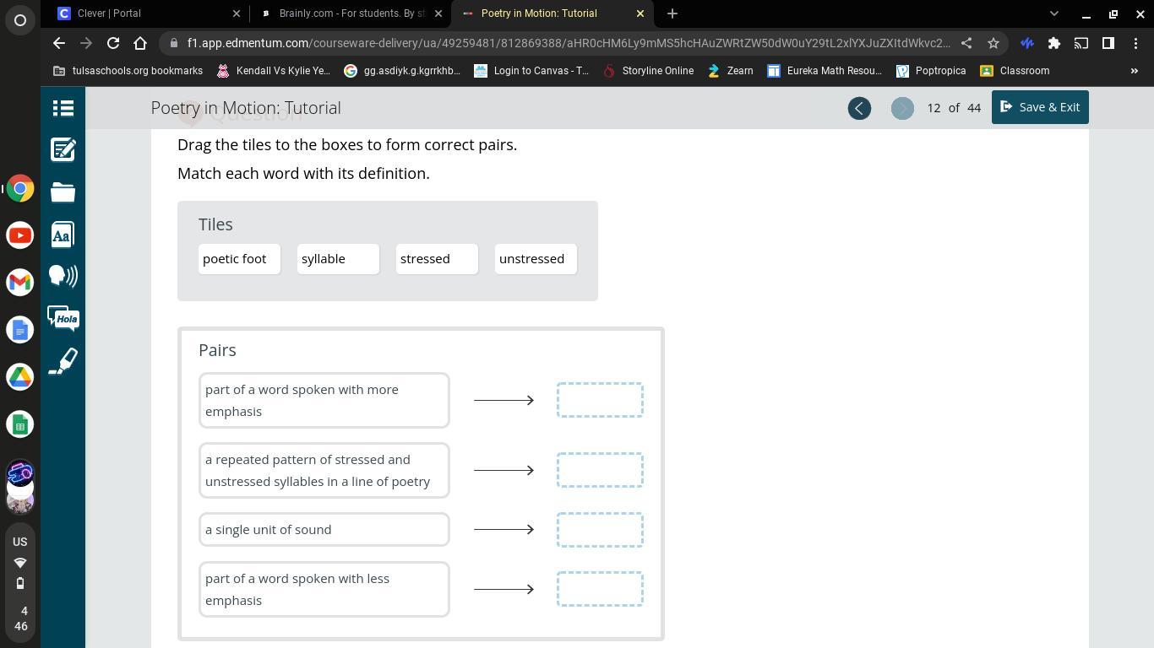Open the folders tool in the sidebar
1154x648 pixels.
coord(63,192)
